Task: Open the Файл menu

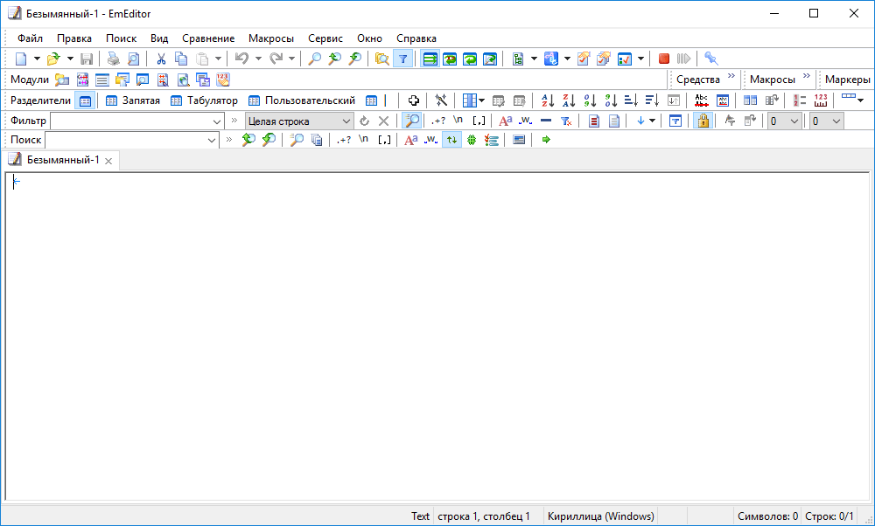Action: pos(30,38)
